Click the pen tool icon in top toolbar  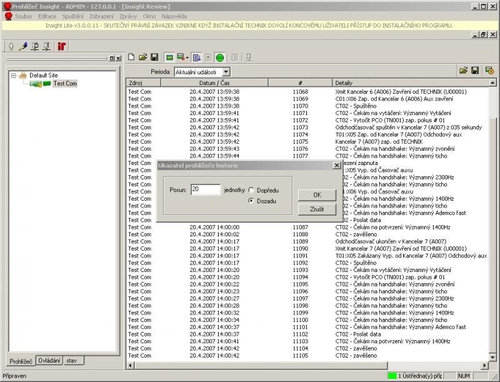tap(23, 46)
